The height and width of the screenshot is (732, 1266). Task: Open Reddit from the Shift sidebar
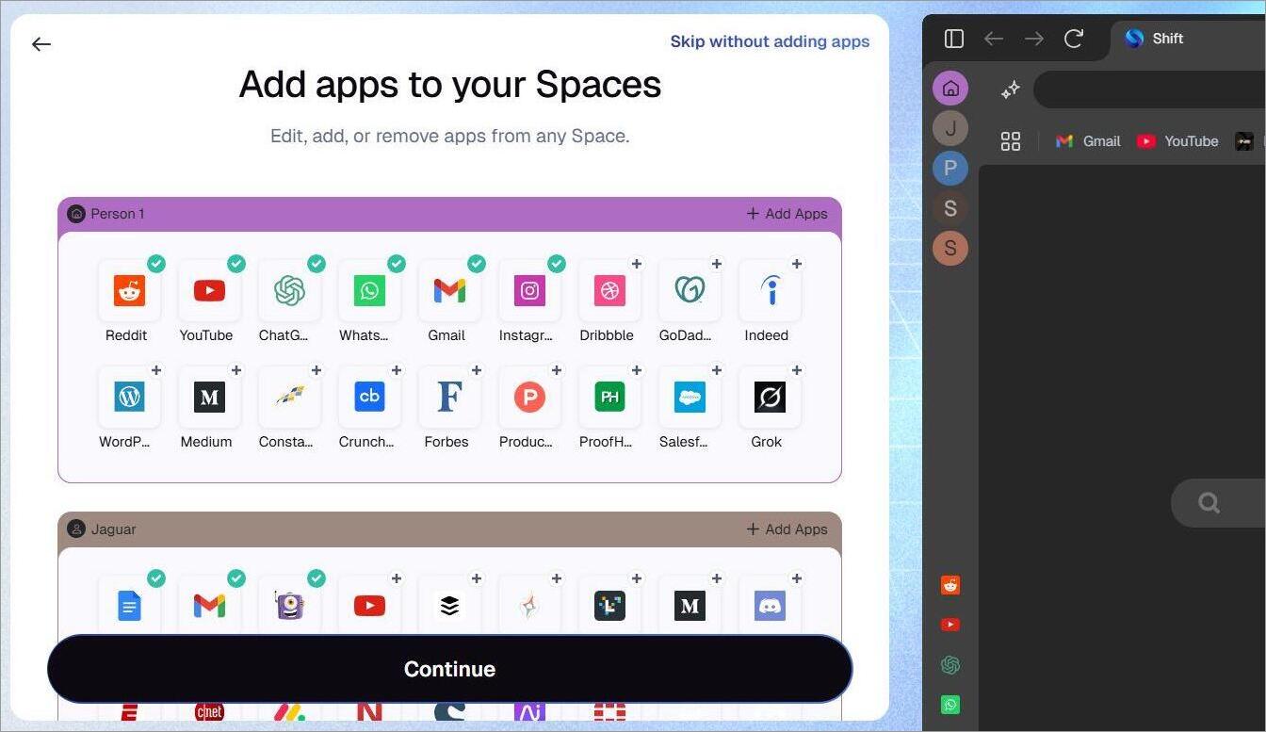click(950, 585)
